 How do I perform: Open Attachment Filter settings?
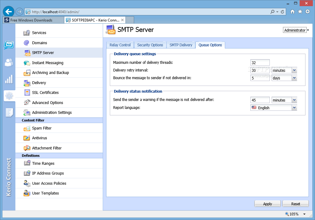pos(59,148)
